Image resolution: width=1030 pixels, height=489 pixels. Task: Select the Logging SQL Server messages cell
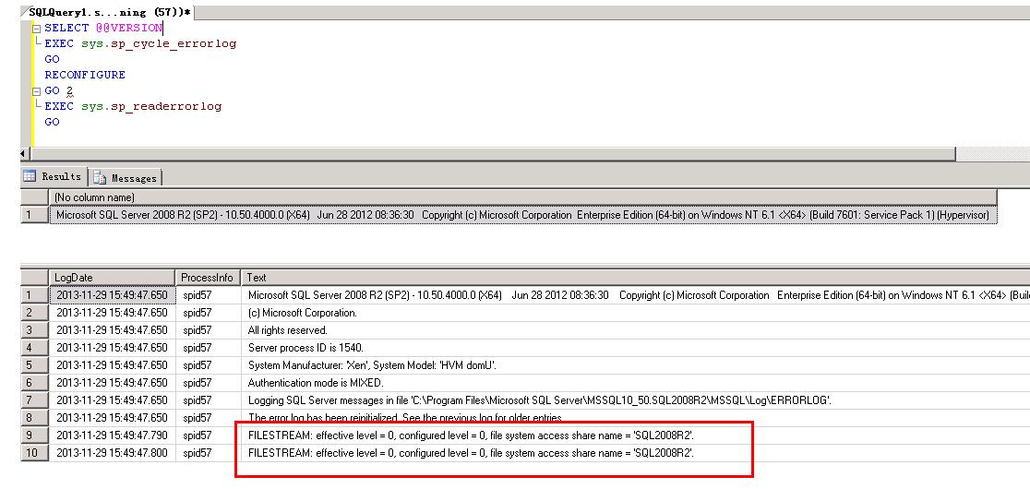click(635, 400)
